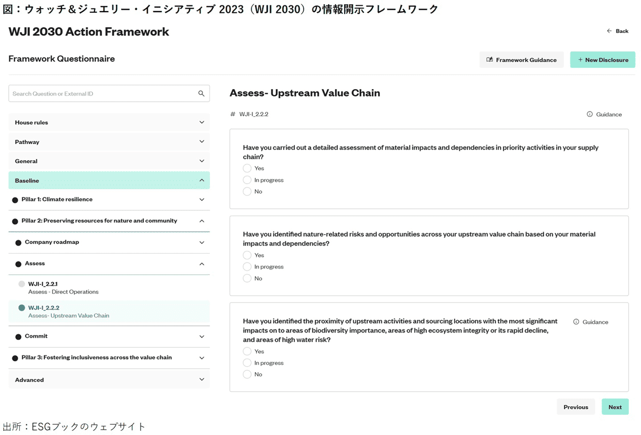Viewport: 641px width, 435px height.
Task: Open Guidance for the third question
Action: click(x=590, y=322)
